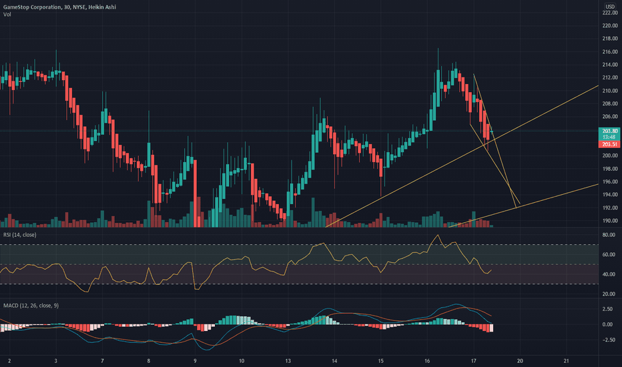
Task: Click the 210.00 price axis label
Action: click(x=610, y=91)
